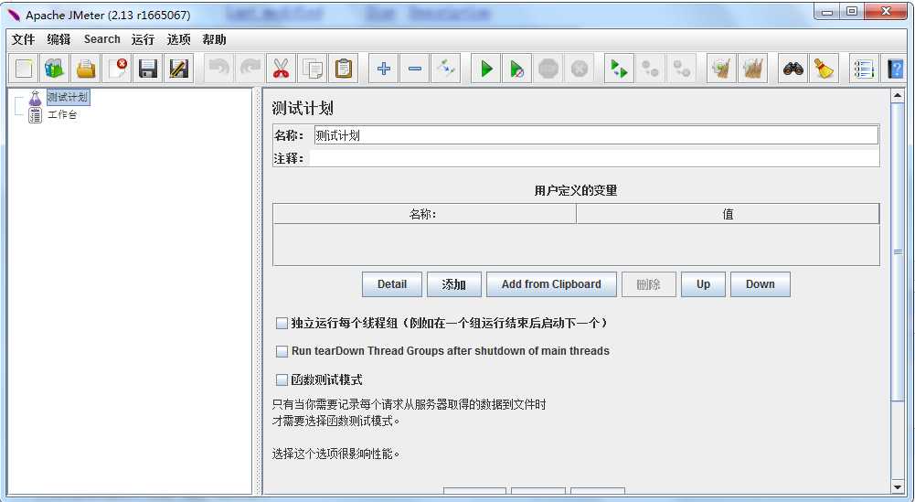The width and height of the screenshot is (915, 502).
Task: Open the 帮助 menu
Action: (214, 39)
